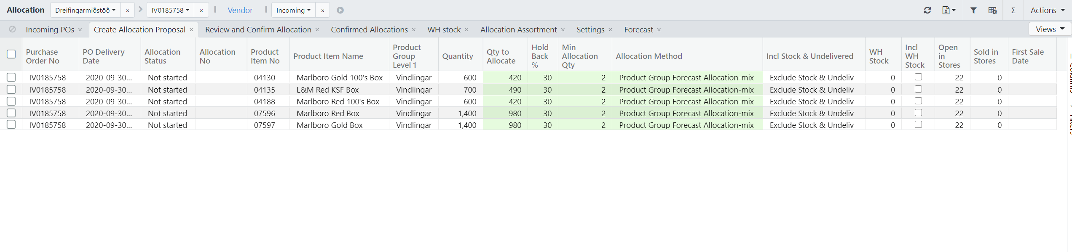Screen dimensions: 1072x252
Task: Click the refresh icon in the top toolbar
Action: [927, 10]
